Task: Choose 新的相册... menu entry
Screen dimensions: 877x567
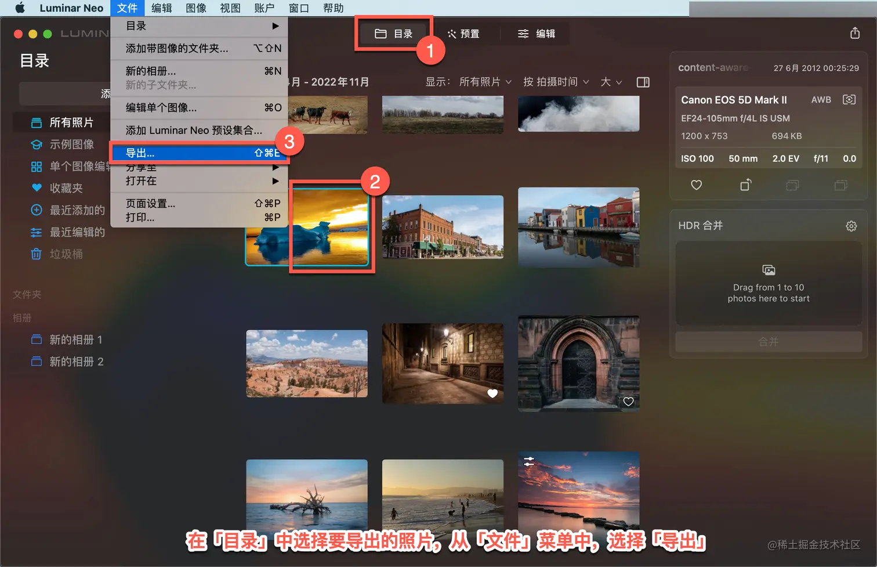Action: pyautogui.click(x=199, y=71)
